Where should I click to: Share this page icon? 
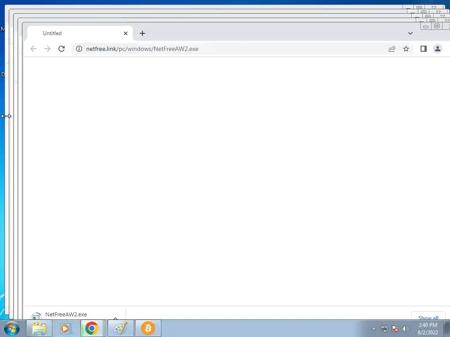point(392,49)
